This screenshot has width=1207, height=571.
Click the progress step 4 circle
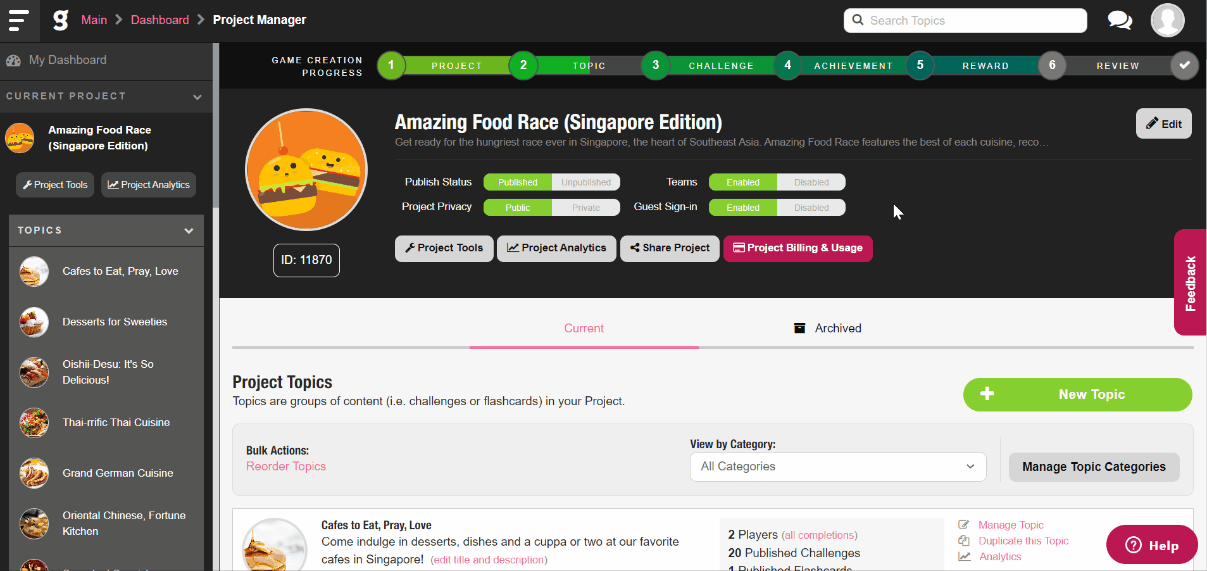pos(788,65)
